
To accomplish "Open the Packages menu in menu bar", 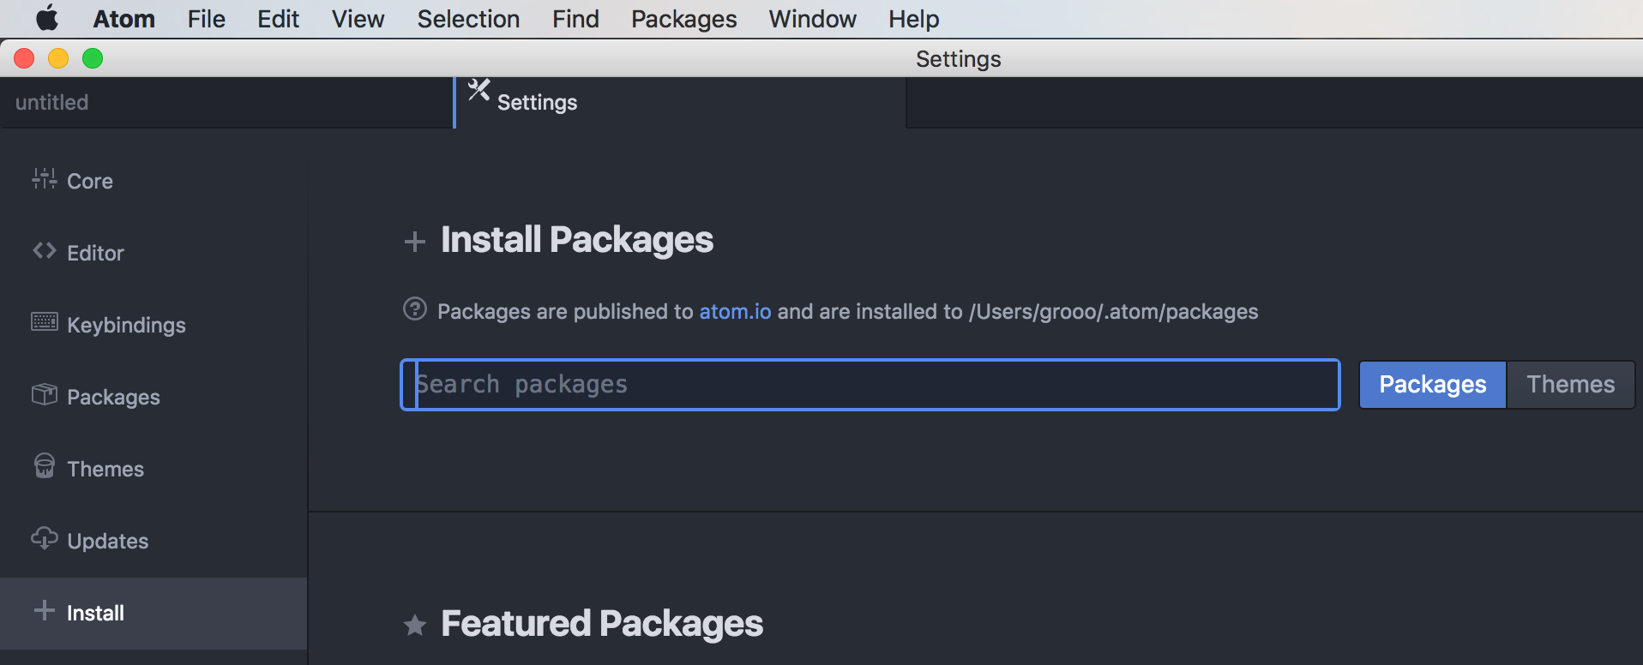I will [684, 19].
